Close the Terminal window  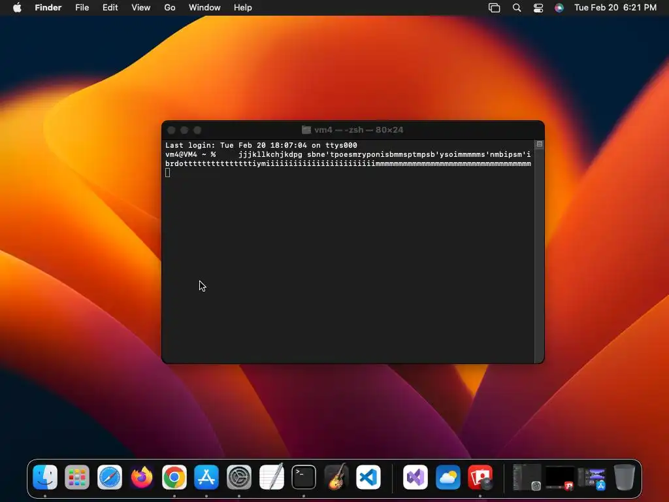(172, 130)
